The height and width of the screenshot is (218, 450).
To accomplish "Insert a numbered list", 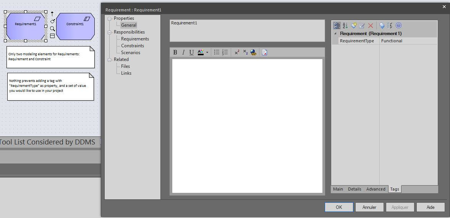I will point(225,52).
